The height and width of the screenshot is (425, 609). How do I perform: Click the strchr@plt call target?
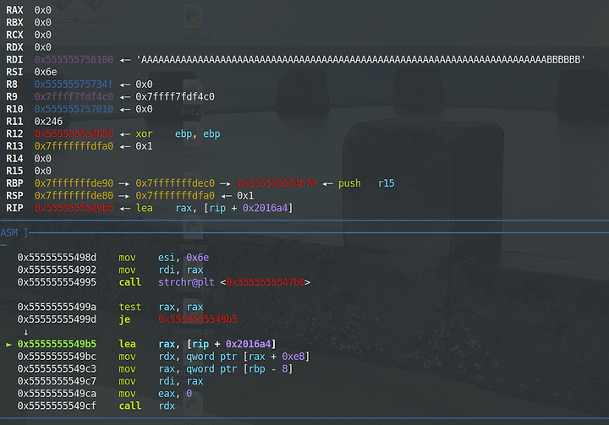(186, 282)
